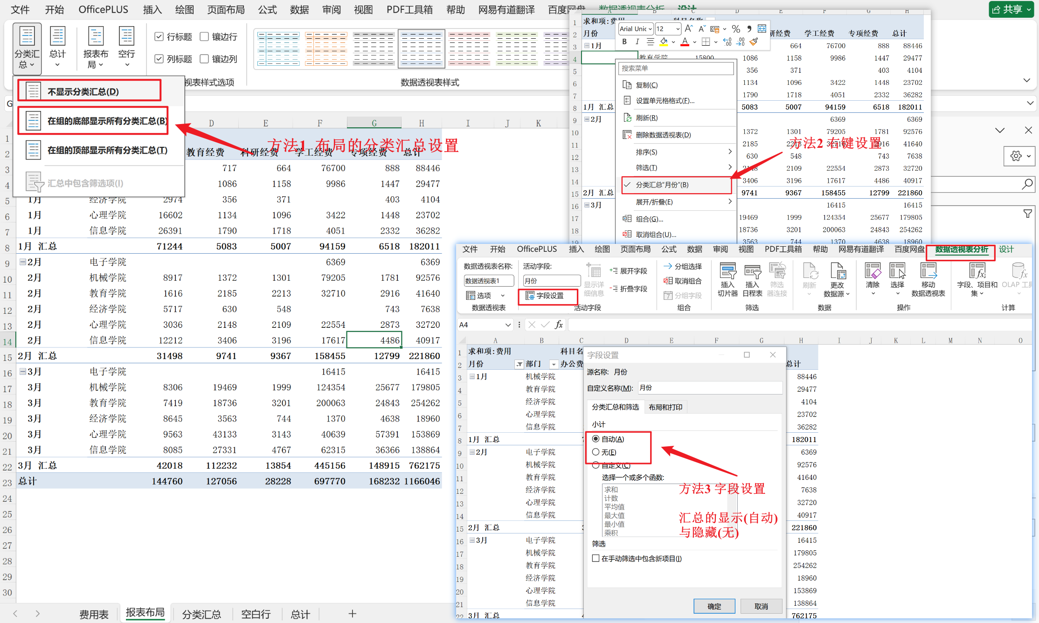The height and width of the screenshot is (623, 1039).
Task: Click the green 共享 share button
Action: pos(1011,9)
